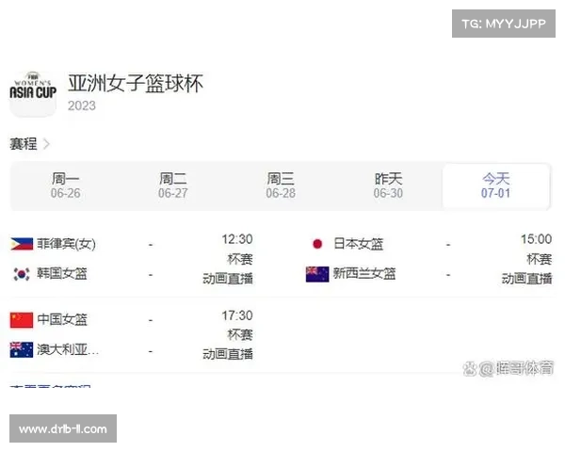The width and height of the screenshot is (565, 452).
Task: Click 杯赛 label under 17:30
Action: 240,335
